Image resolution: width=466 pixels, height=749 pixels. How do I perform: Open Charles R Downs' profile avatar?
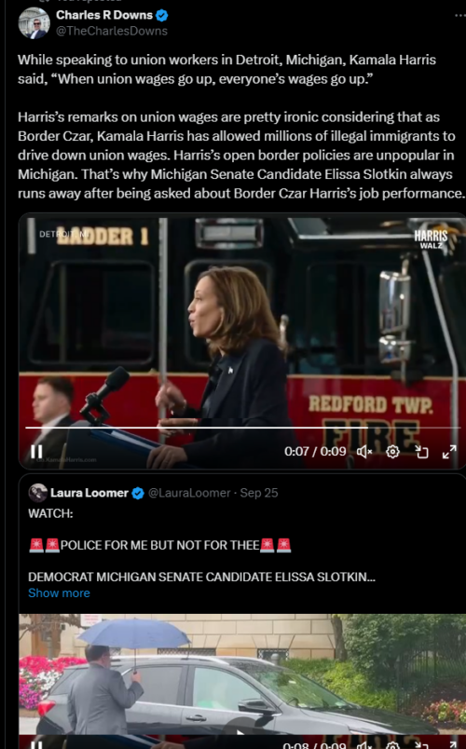tap(34, 23)
